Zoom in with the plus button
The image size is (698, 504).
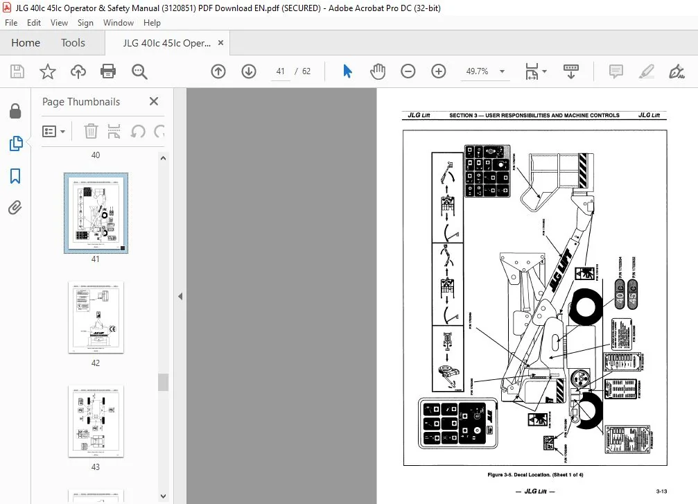[439, 71]
